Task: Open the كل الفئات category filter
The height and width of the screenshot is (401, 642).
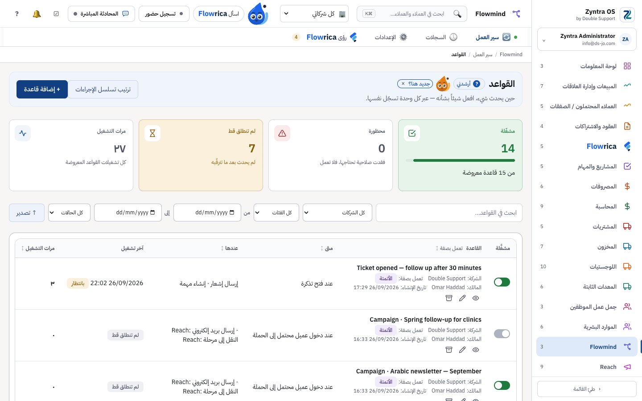Action: click(x=276, y=213)
